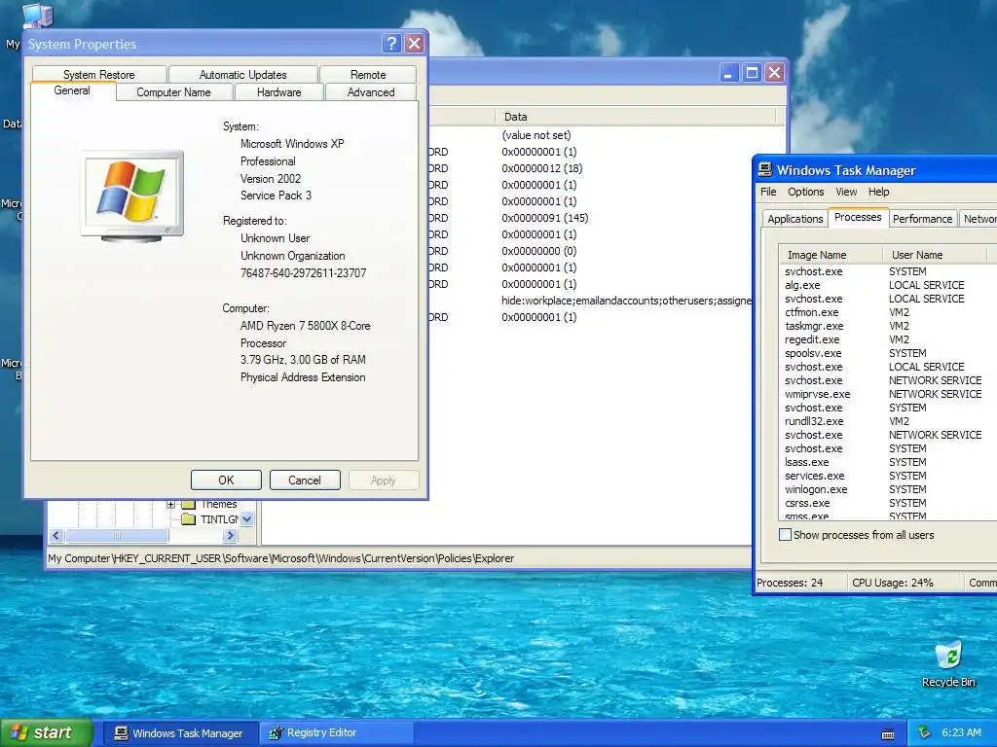Click the 0x00000091 (145) registry value
This screenshot has height=747, width=997.
point(545,218)
